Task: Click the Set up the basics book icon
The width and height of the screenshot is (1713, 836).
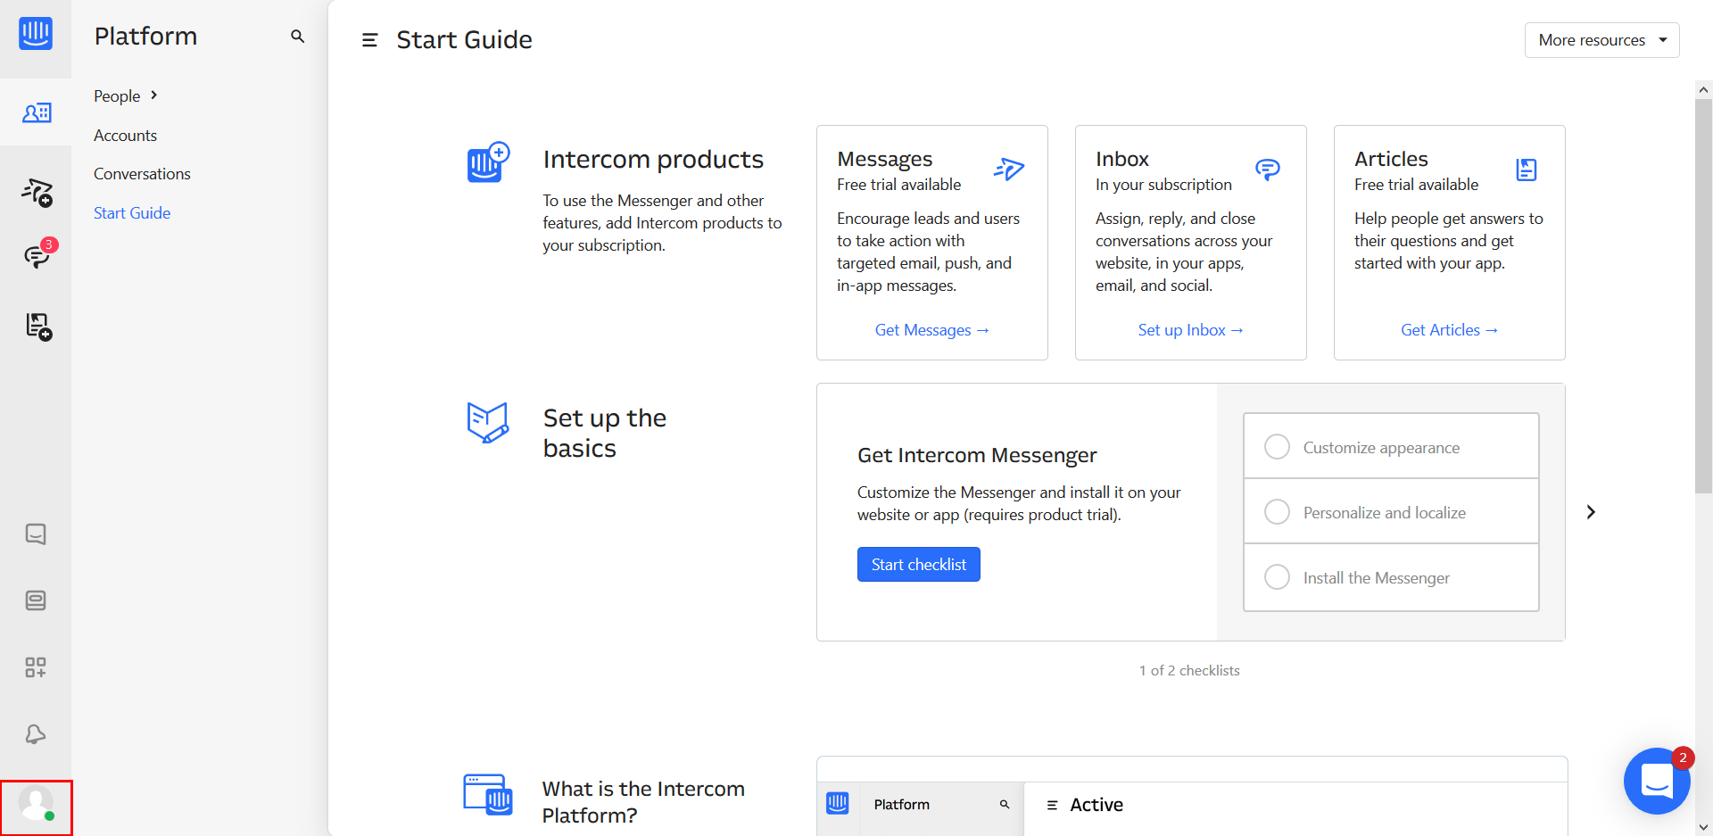Action: pos(488,422)
